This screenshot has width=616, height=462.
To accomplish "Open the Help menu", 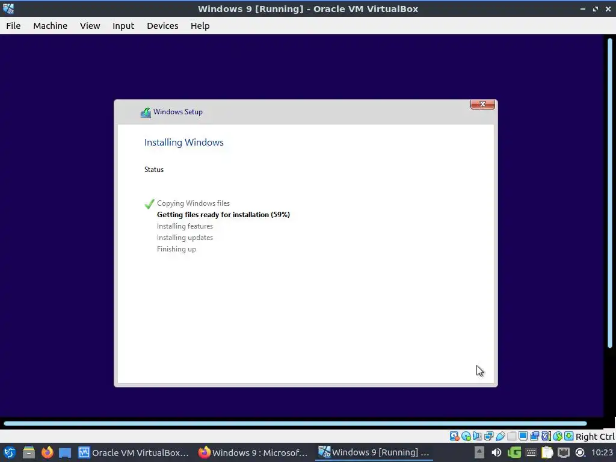I will click(x=200, y=25).
